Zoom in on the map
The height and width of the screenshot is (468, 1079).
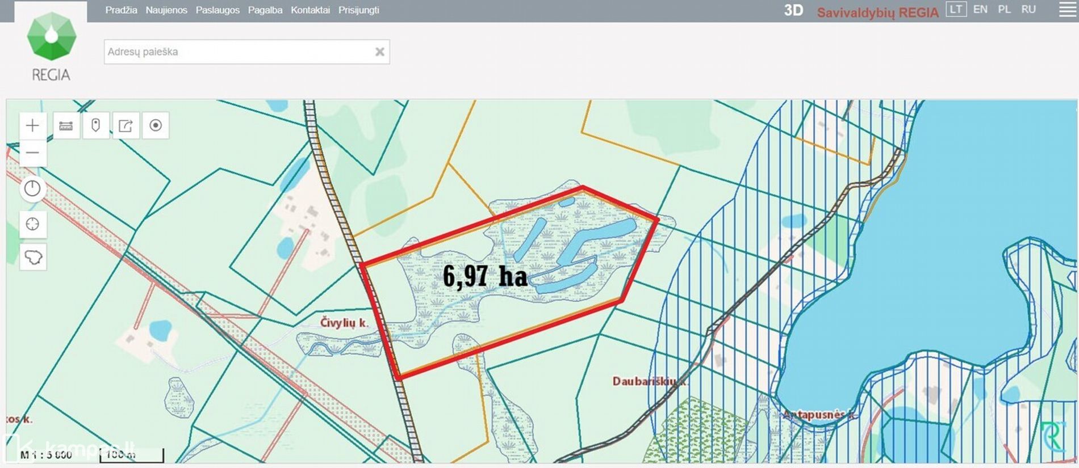tap(32, 125)
